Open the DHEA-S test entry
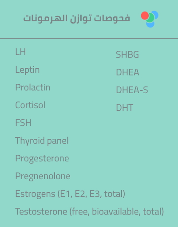Image resolution: width=178 pixels, height=227 pixels. 132,90
